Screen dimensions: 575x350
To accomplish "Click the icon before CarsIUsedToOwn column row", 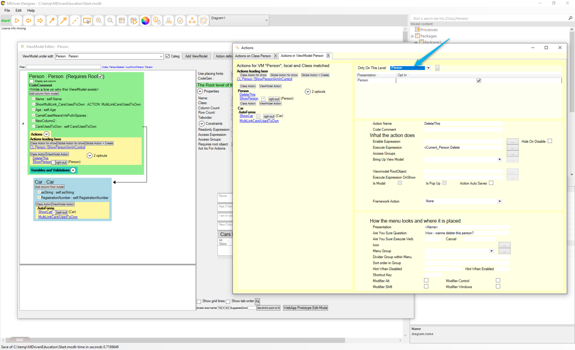I will click(33, 126).
